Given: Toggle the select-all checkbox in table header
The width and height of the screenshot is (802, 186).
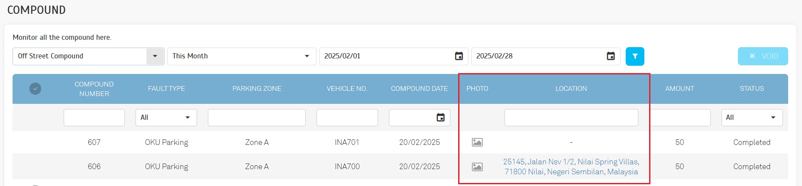Looking at the screenshot, I should coord(36,89).
